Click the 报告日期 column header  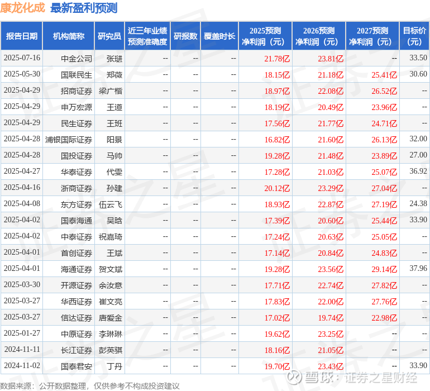tap(21, 36)
